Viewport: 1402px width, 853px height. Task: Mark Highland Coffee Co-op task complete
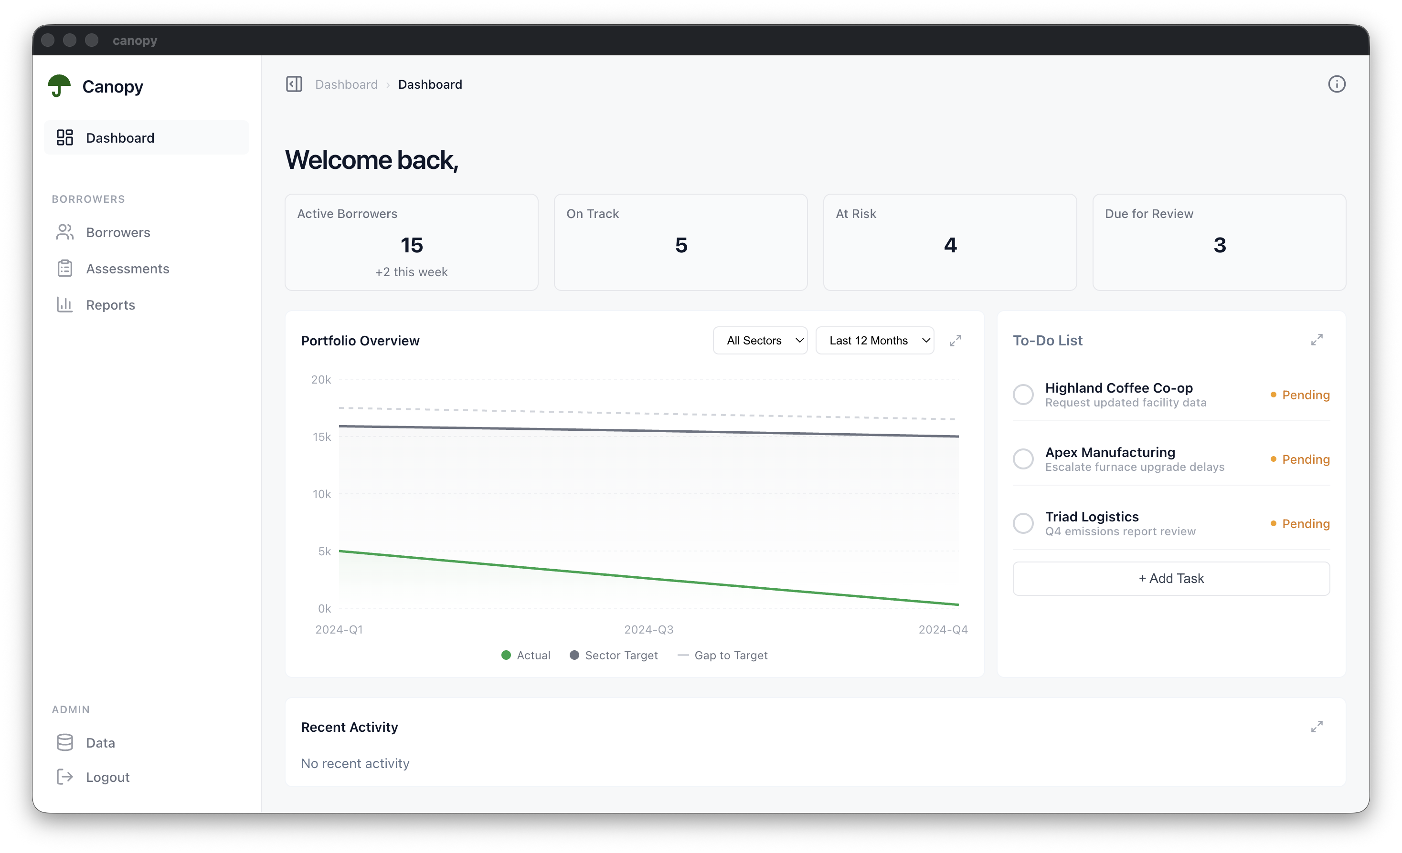click(x=1022, y=395)
